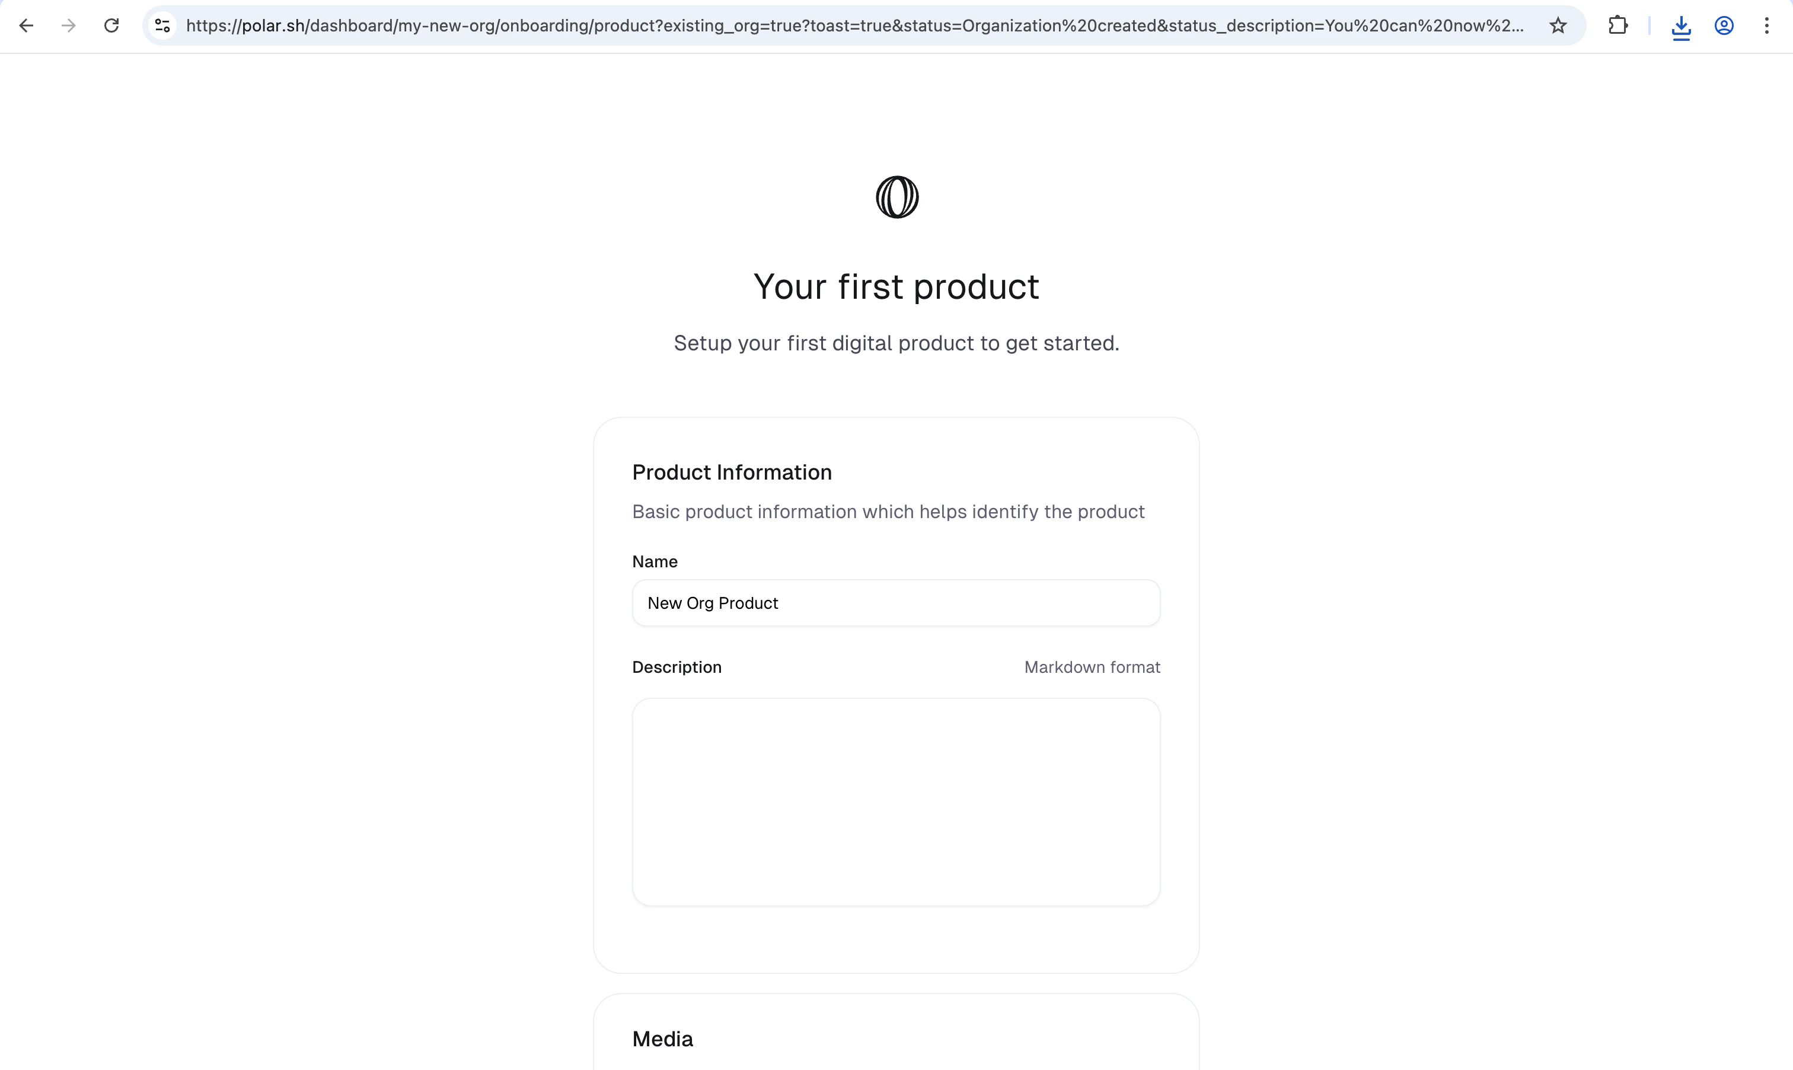Click the Polar logo
This screenshot has height=1070, width=1793.
[x=897, y=197]
